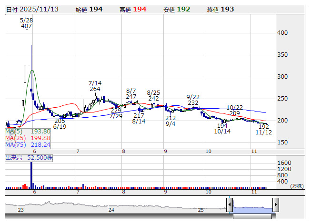Image resolution: width=311 pixels, height=224 pixels.
Task: Click the tallest blue volume bar
Action: [31, 174]
